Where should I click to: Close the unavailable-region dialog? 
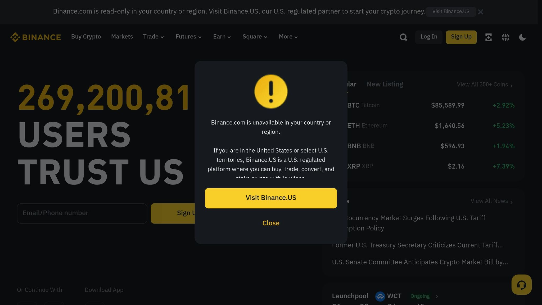271,223
